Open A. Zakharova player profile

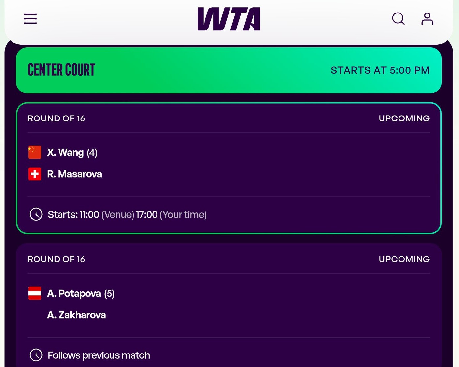[x=76, y=315]
